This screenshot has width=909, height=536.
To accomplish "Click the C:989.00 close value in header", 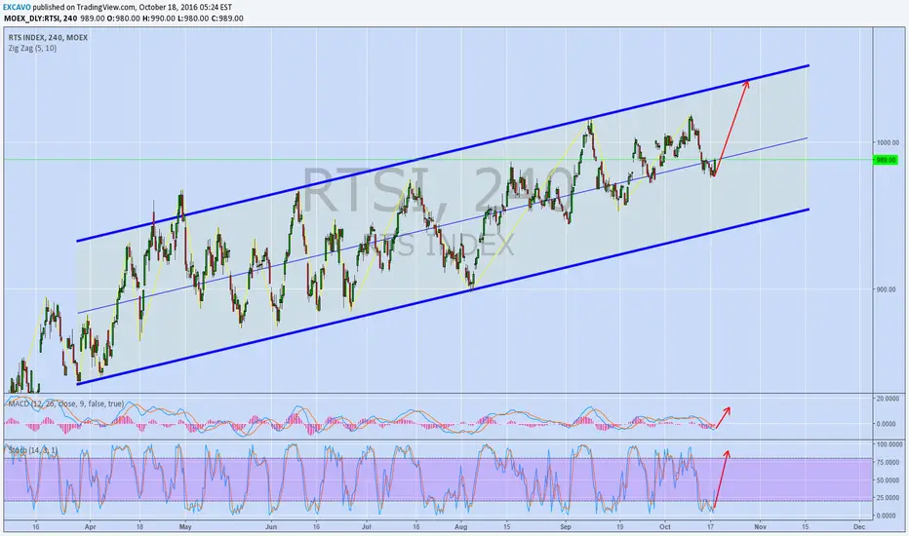I will (x=227, y=19).
